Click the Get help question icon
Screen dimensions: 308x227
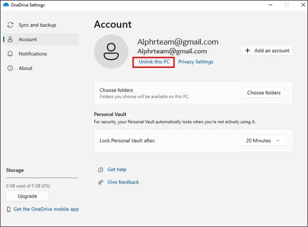(100, 170)
